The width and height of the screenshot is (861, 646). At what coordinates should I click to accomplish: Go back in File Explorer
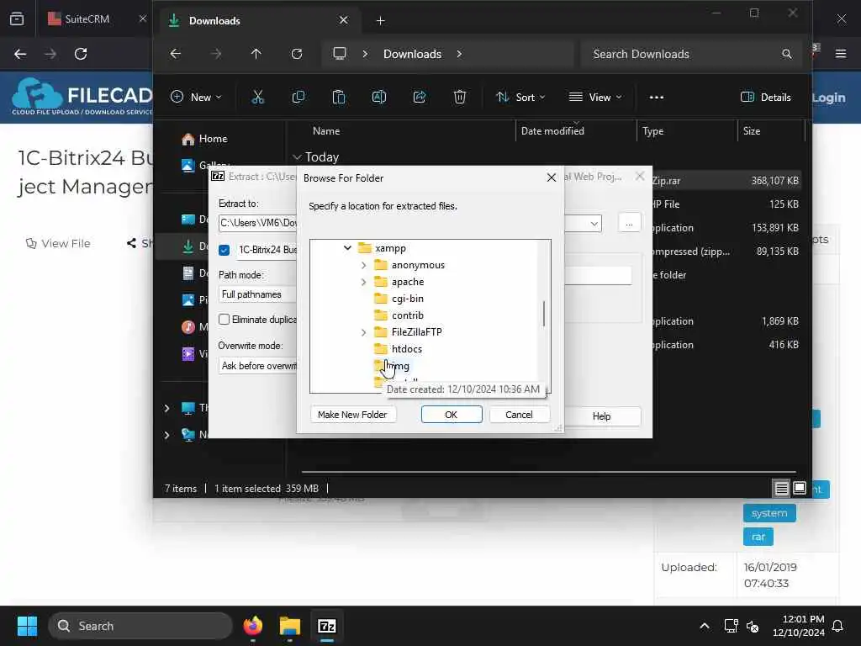(175, 54)
